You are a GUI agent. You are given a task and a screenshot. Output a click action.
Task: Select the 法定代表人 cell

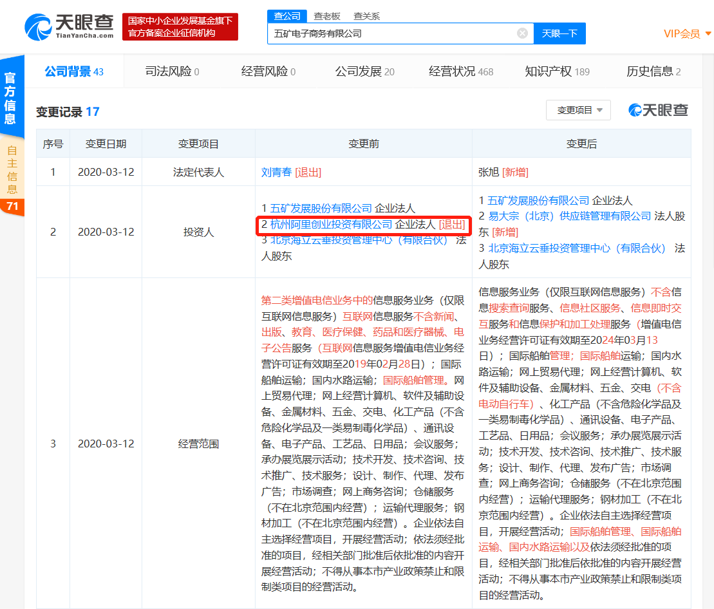pyautogui.click(x=198, y=172)
